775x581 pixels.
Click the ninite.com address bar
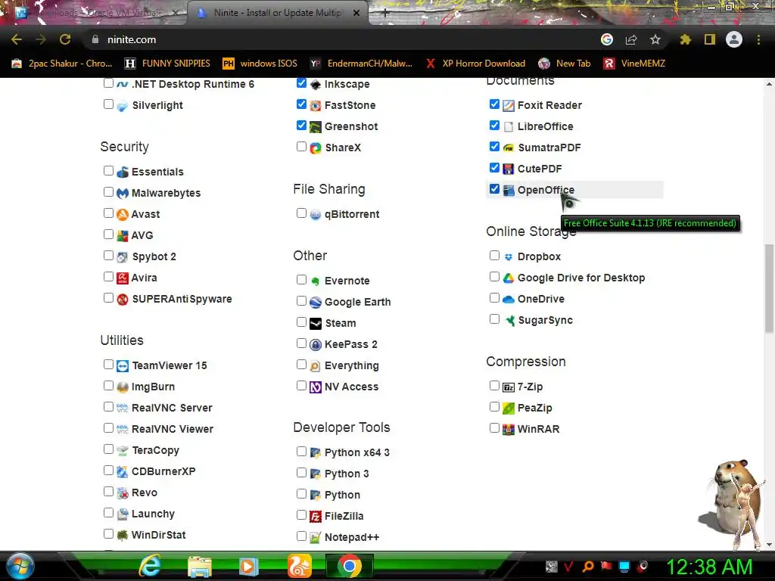point(341,39)
